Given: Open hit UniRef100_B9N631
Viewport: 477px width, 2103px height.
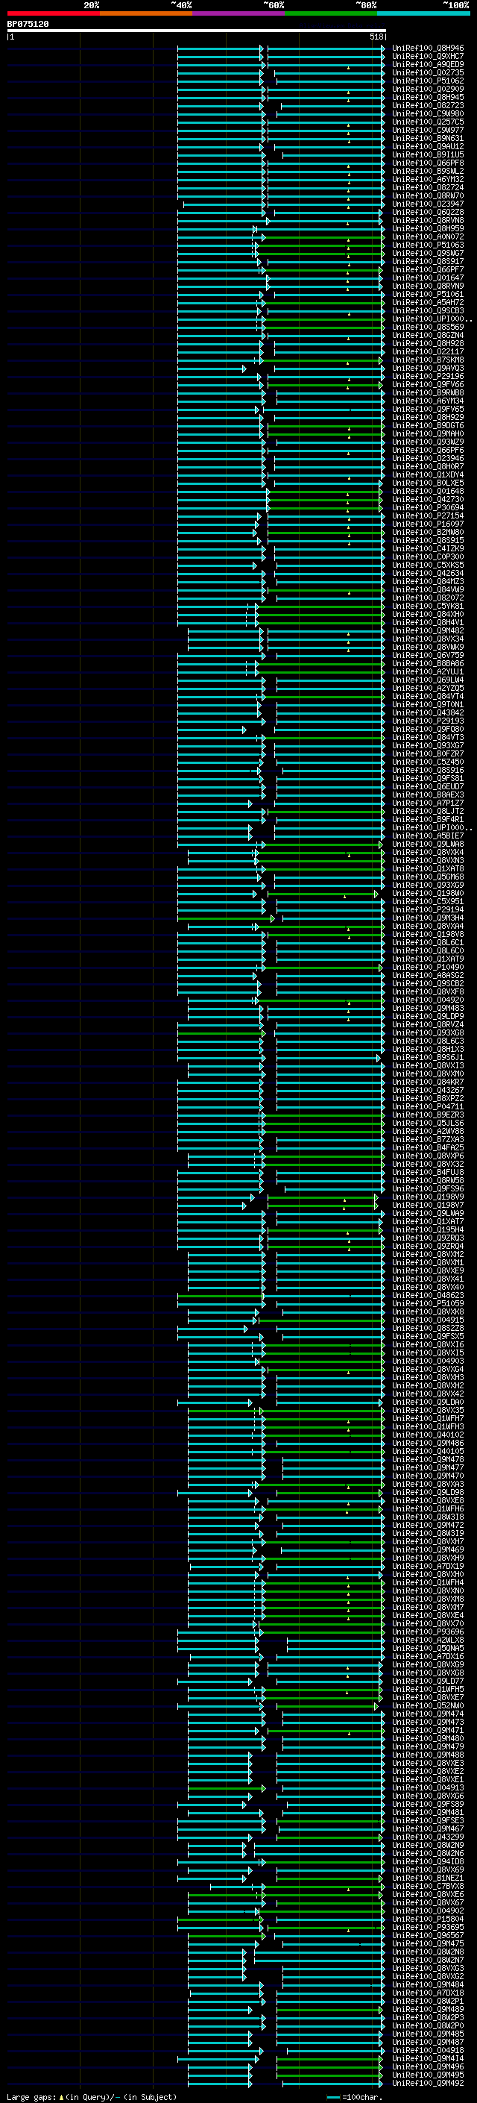Looking at the screenshot, I should click(x=428, y=138).
